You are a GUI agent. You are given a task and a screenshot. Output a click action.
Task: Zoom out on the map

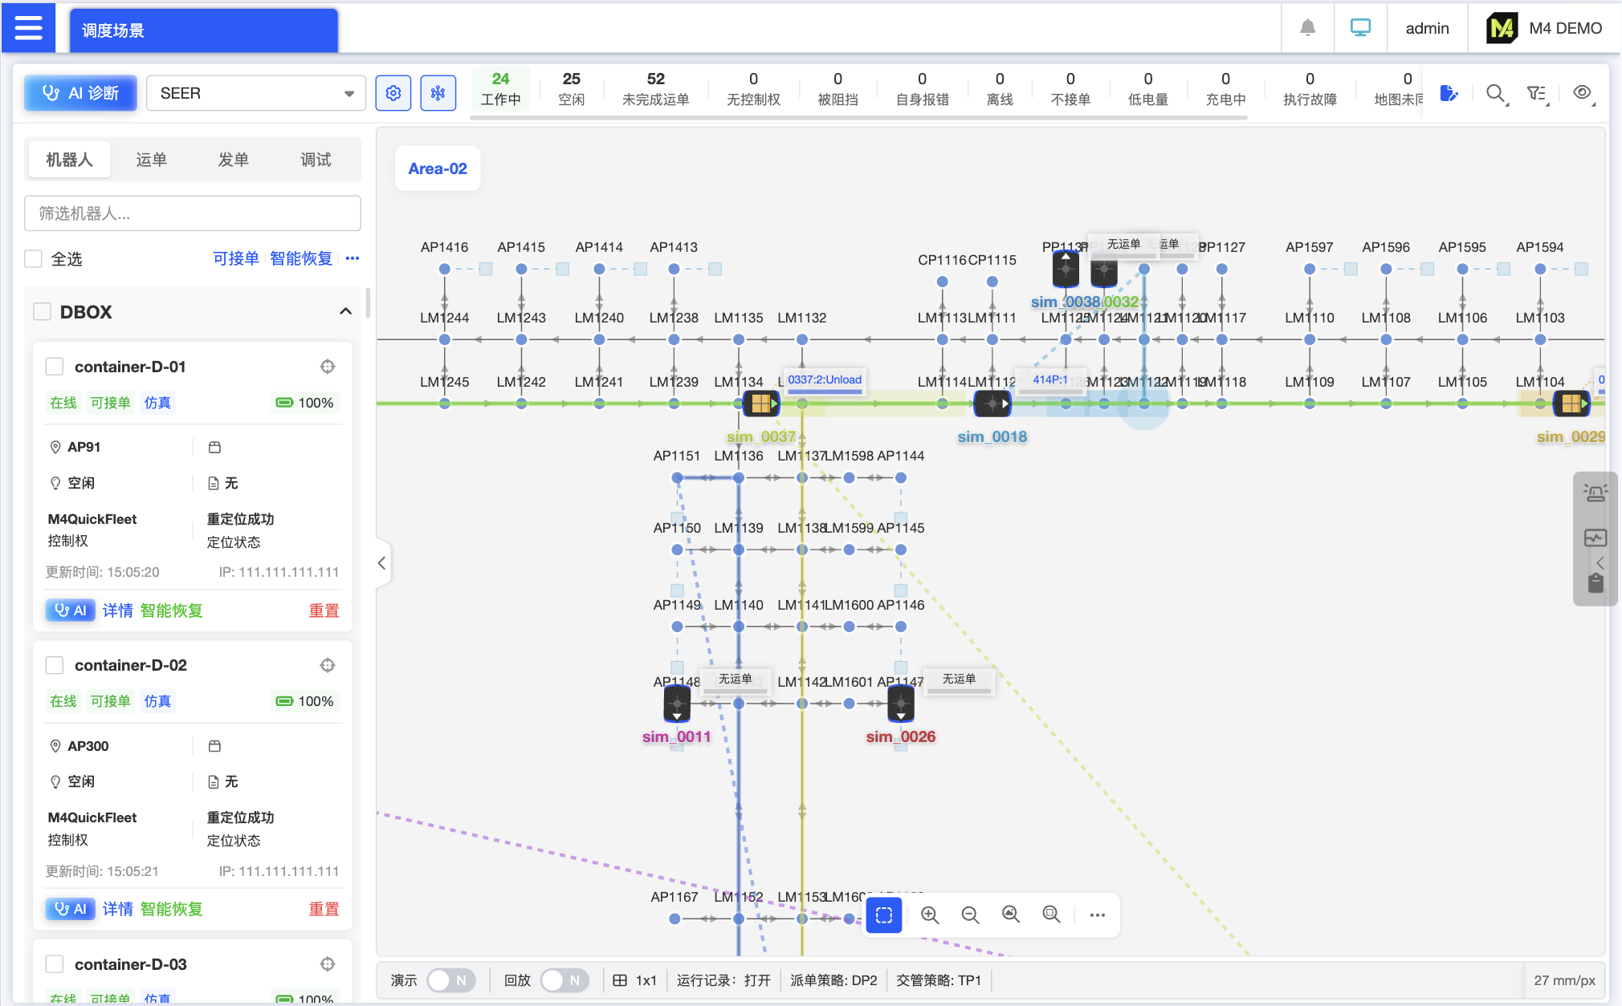[970, 915]
